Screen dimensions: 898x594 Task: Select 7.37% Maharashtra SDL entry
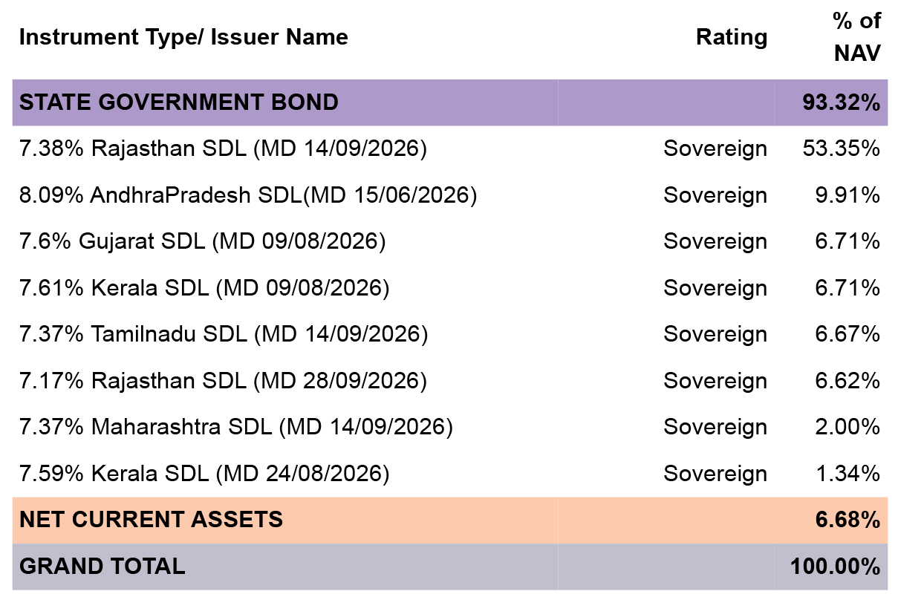point(235,427)
